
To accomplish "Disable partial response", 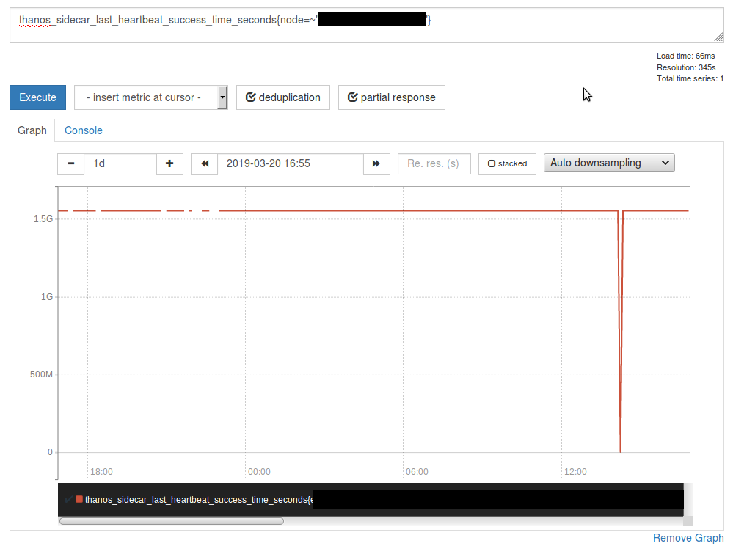I will click(x=391, y=97).
